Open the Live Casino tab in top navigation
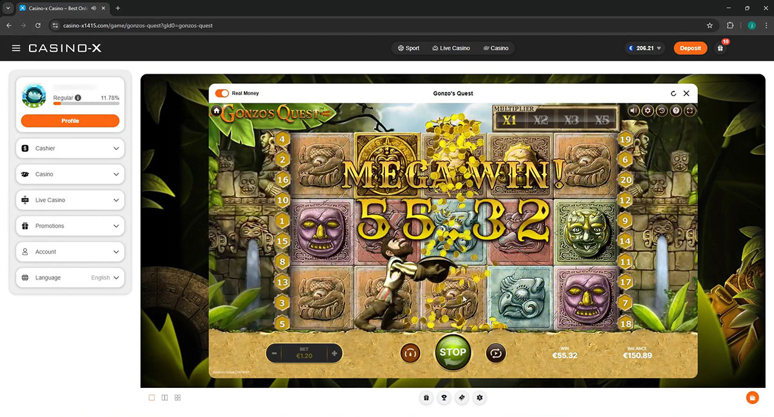Screen dimensions: 774x417 (451, 48)
